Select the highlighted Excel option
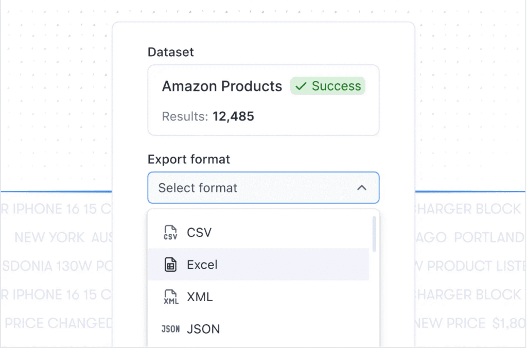This screenshot has height=348, width=527. [x=258, y=265]
